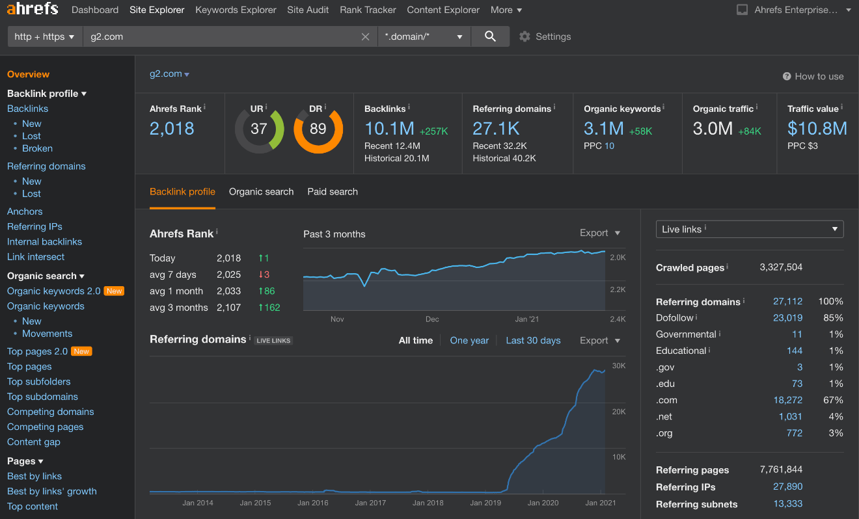Expand the g2.com domain dropdown
This screenshot has height=519, width=859.
point(169,74)
